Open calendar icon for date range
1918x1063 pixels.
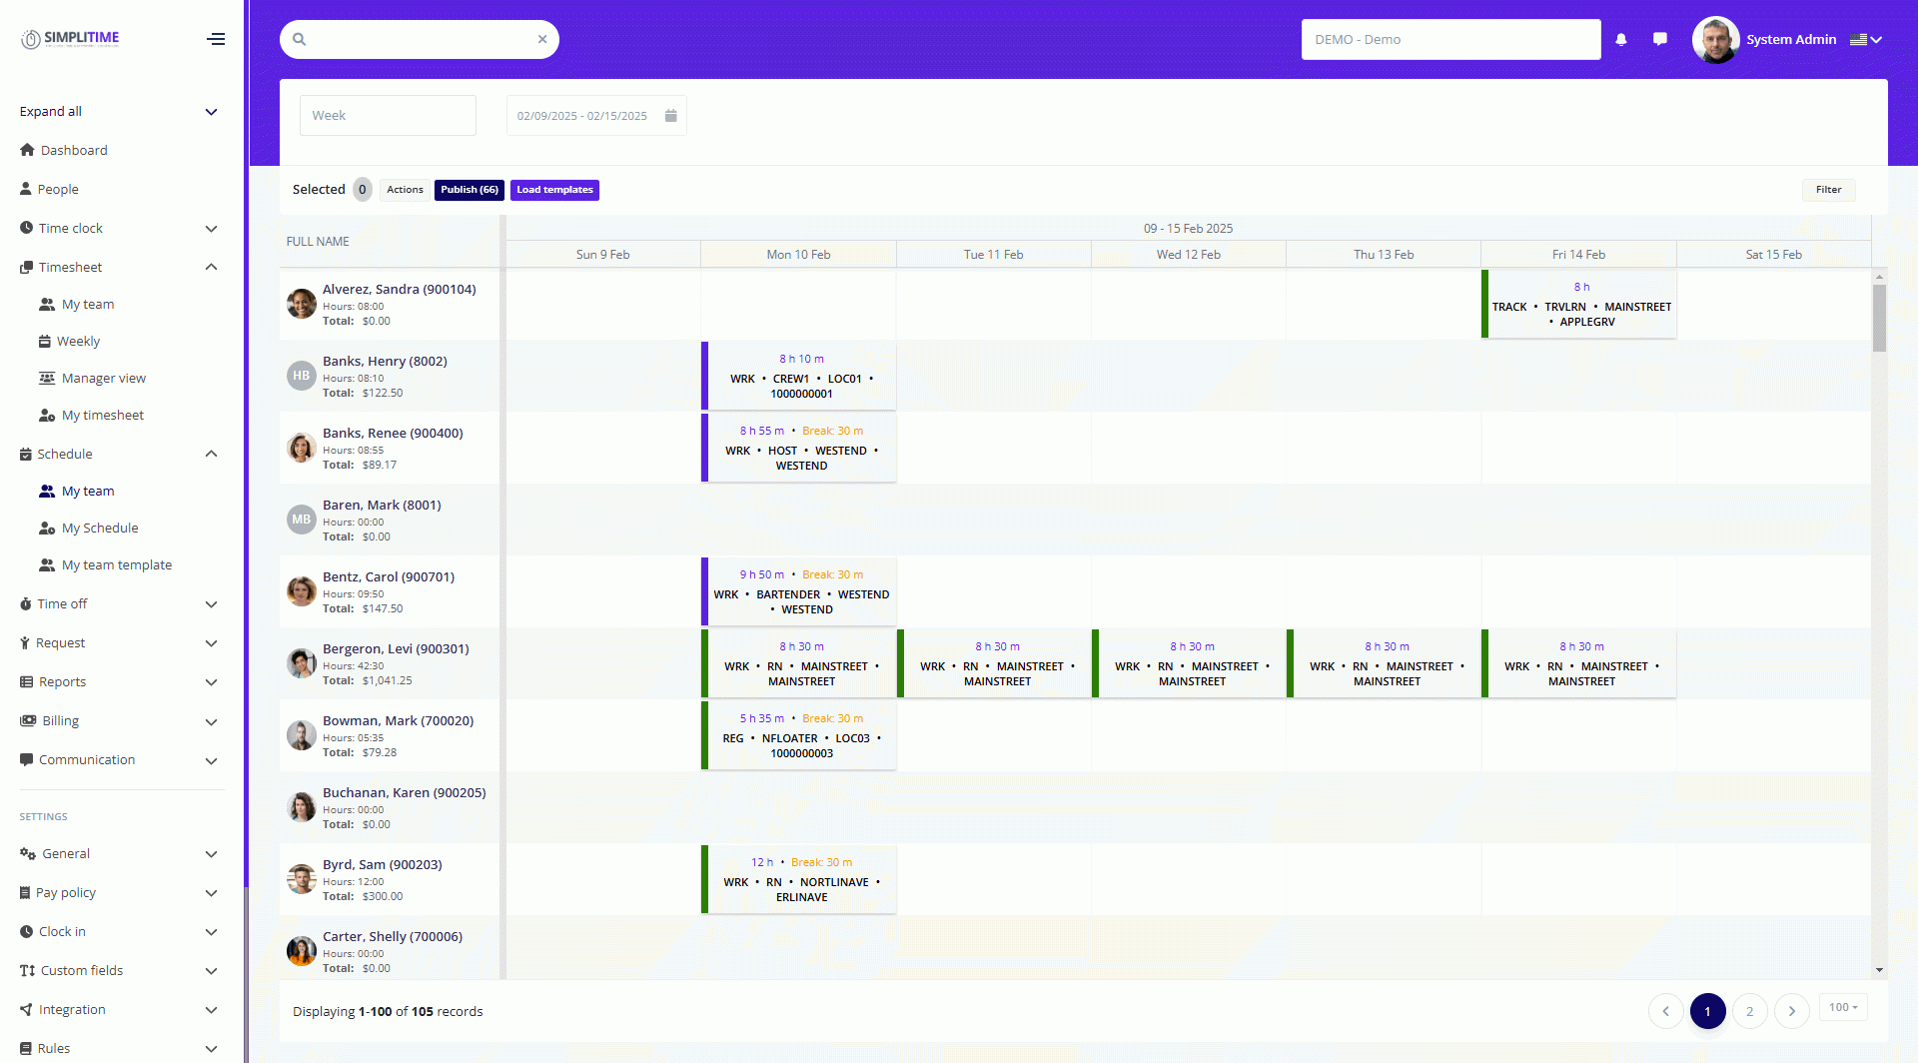click(671, 115)
